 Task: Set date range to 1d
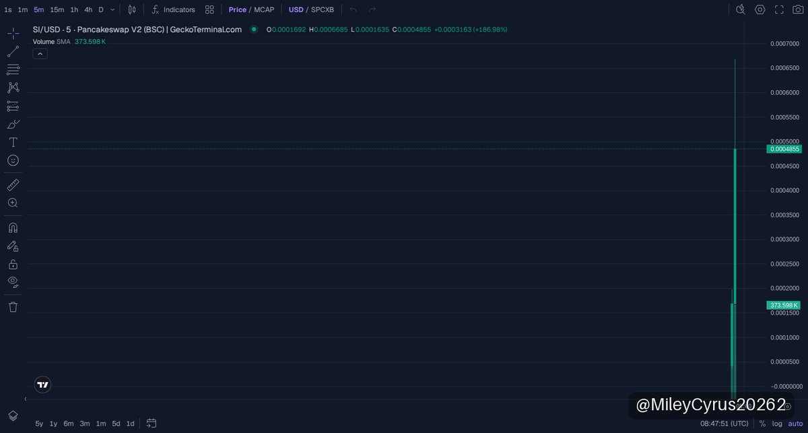click(x=131, y=424)
